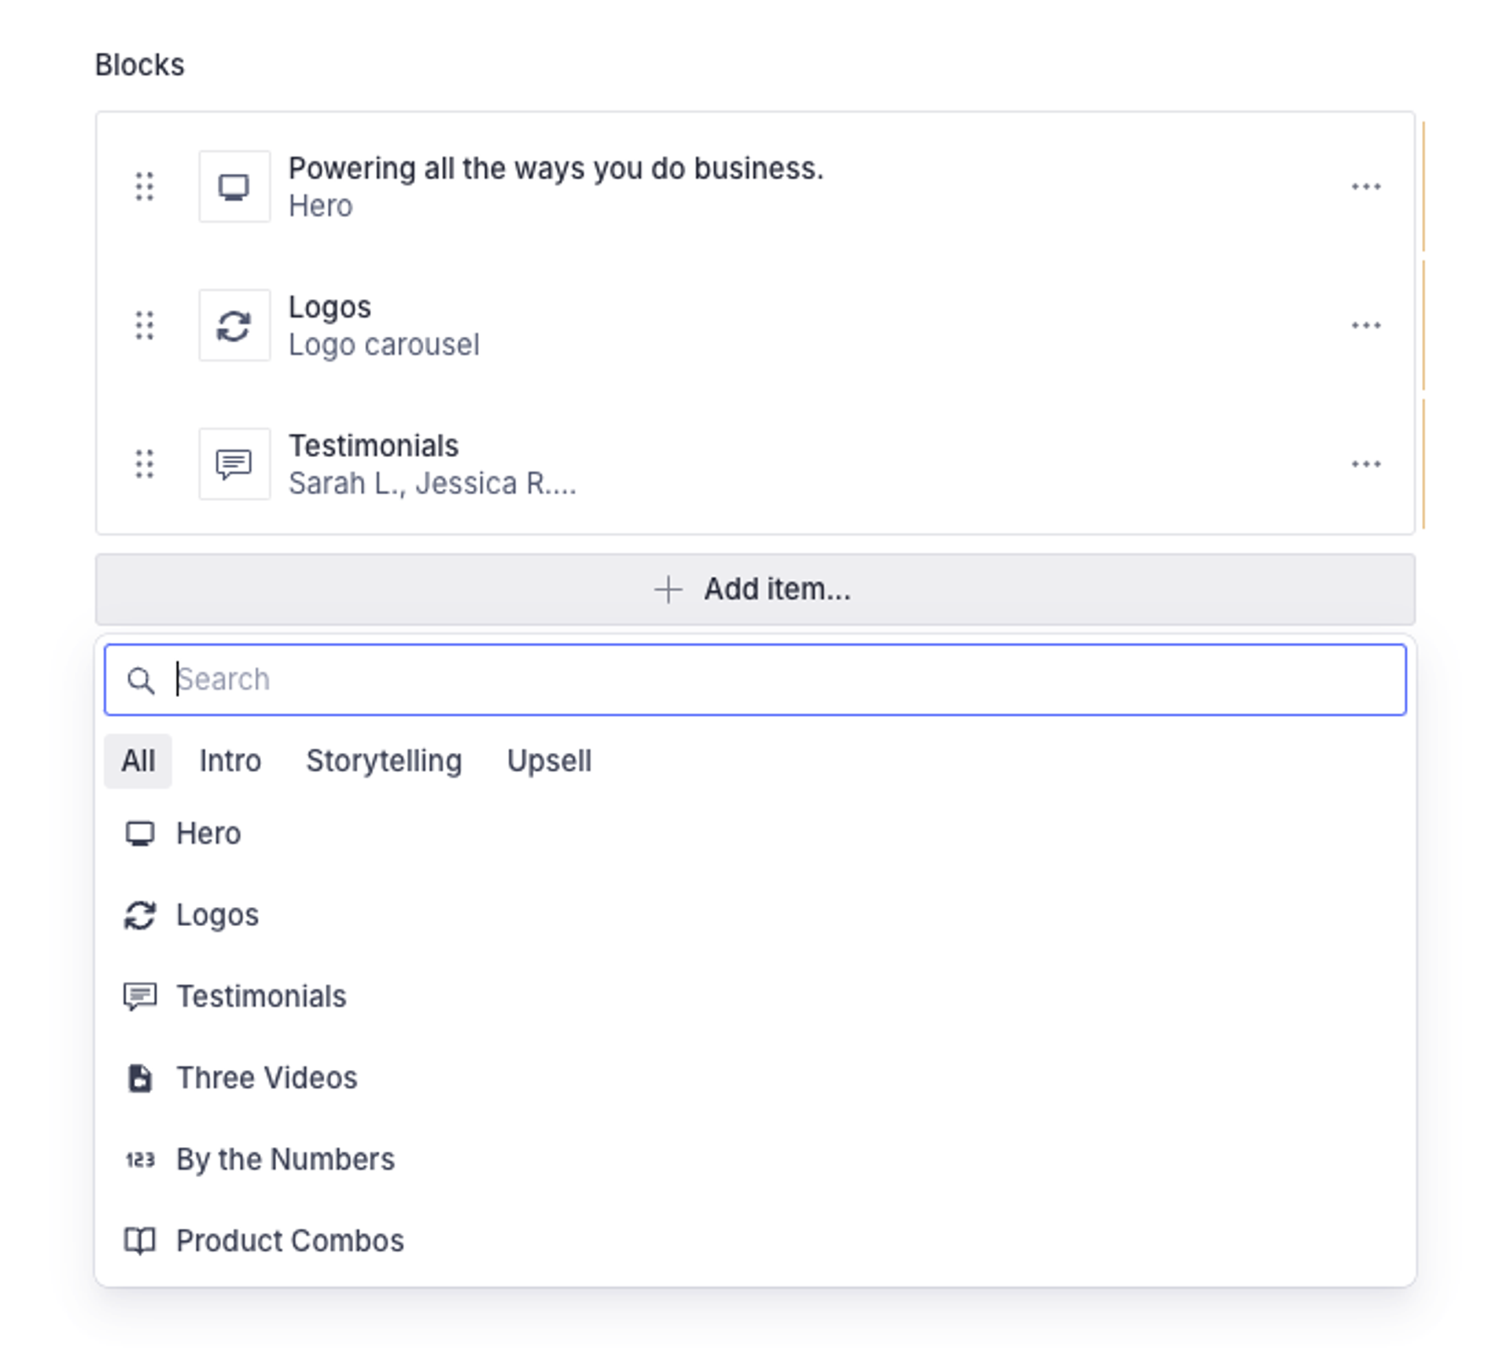Select the All filter tab
This screenshot has width=1510, height=1350.
138,761
